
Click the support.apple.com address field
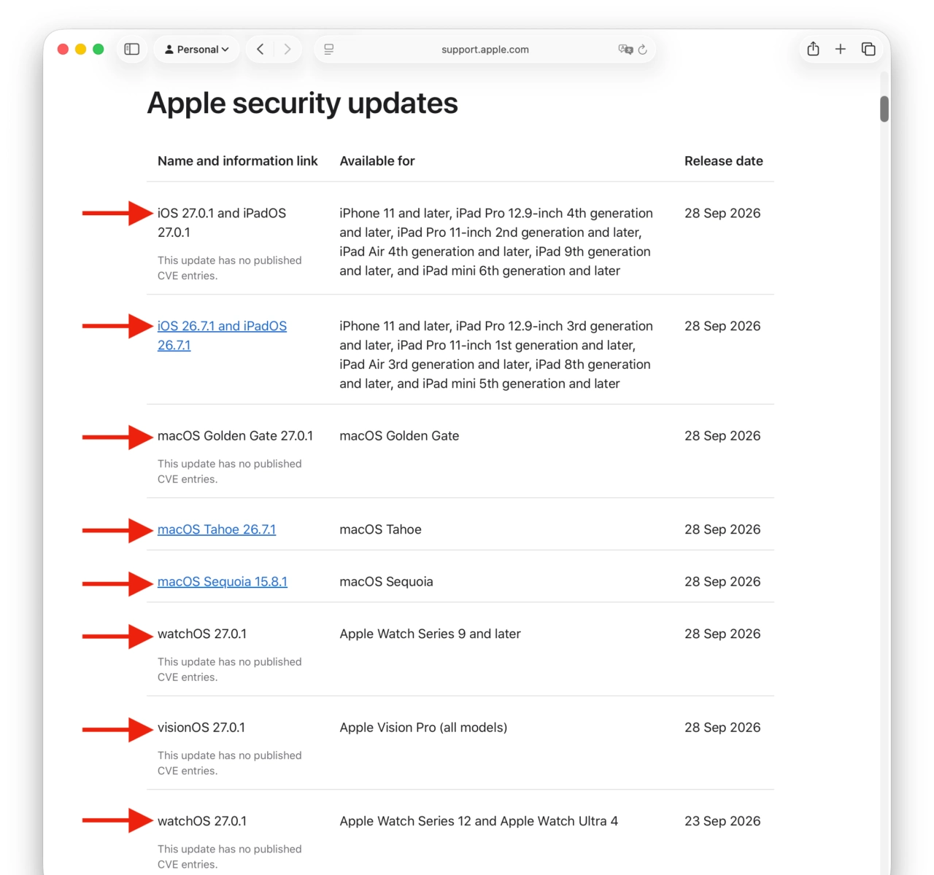(485, 49)
